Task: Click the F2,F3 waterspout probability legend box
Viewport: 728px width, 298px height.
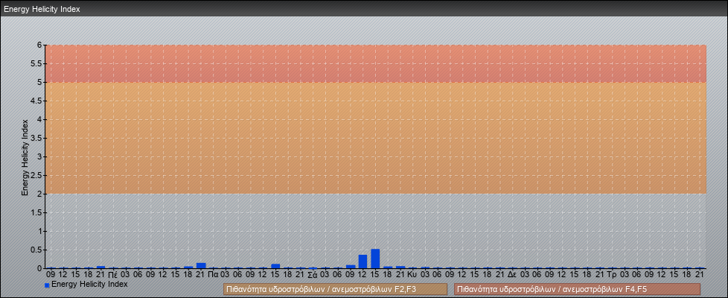Action: click(335, 289)
